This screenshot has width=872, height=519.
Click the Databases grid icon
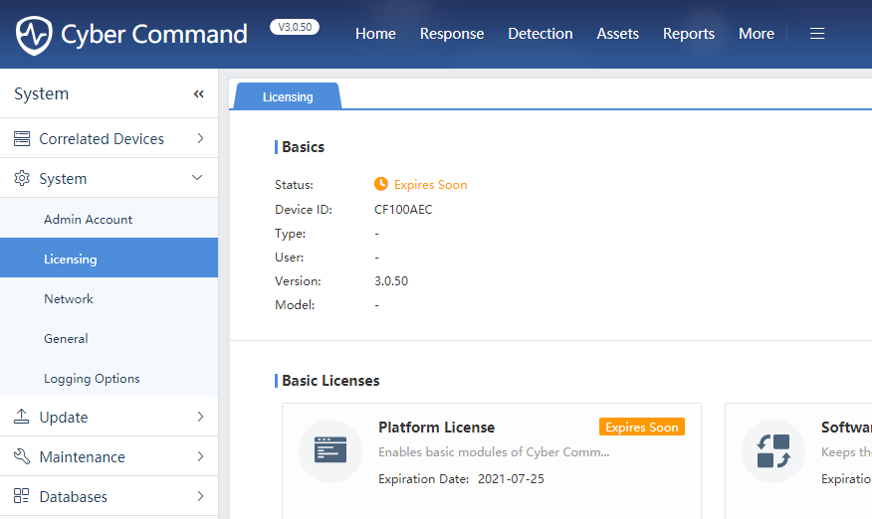pos(22,496)
